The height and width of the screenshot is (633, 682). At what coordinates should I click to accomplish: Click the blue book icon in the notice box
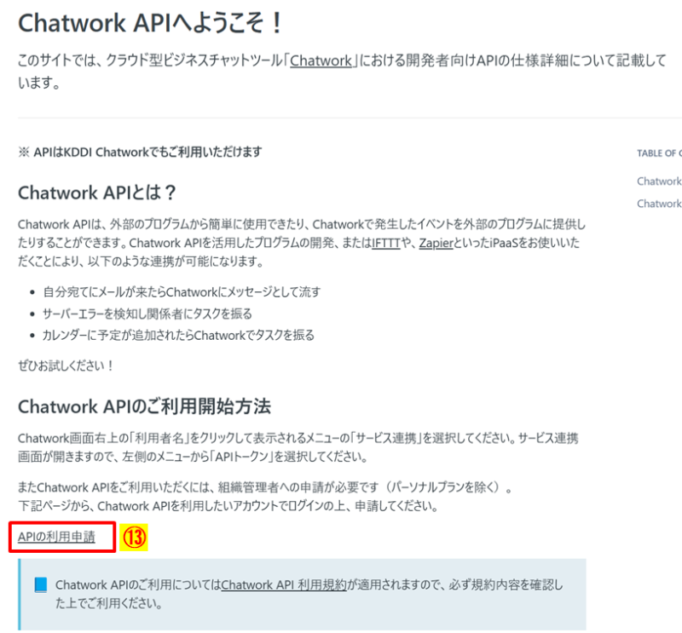[x=40, y=584]
